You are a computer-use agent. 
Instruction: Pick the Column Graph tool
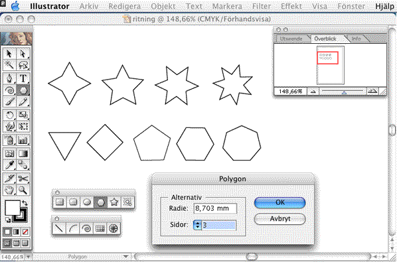tap(23, 140)
